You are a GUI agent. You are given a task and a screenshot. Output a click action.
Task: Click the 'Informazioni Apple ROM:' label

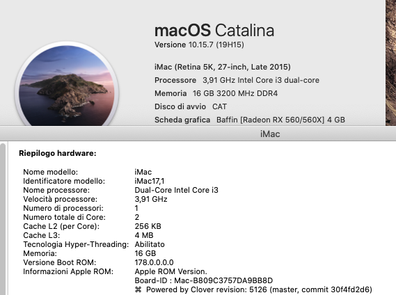[68, 271]
